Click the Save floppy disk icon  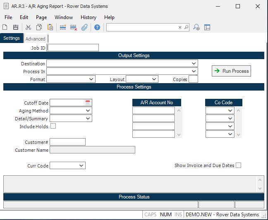[16, 27]
